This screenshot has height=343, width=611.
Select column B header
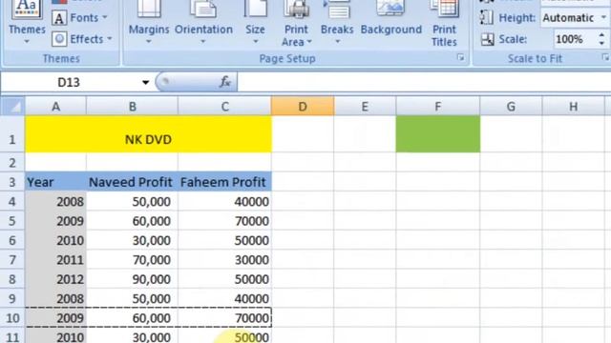point(132,107)
